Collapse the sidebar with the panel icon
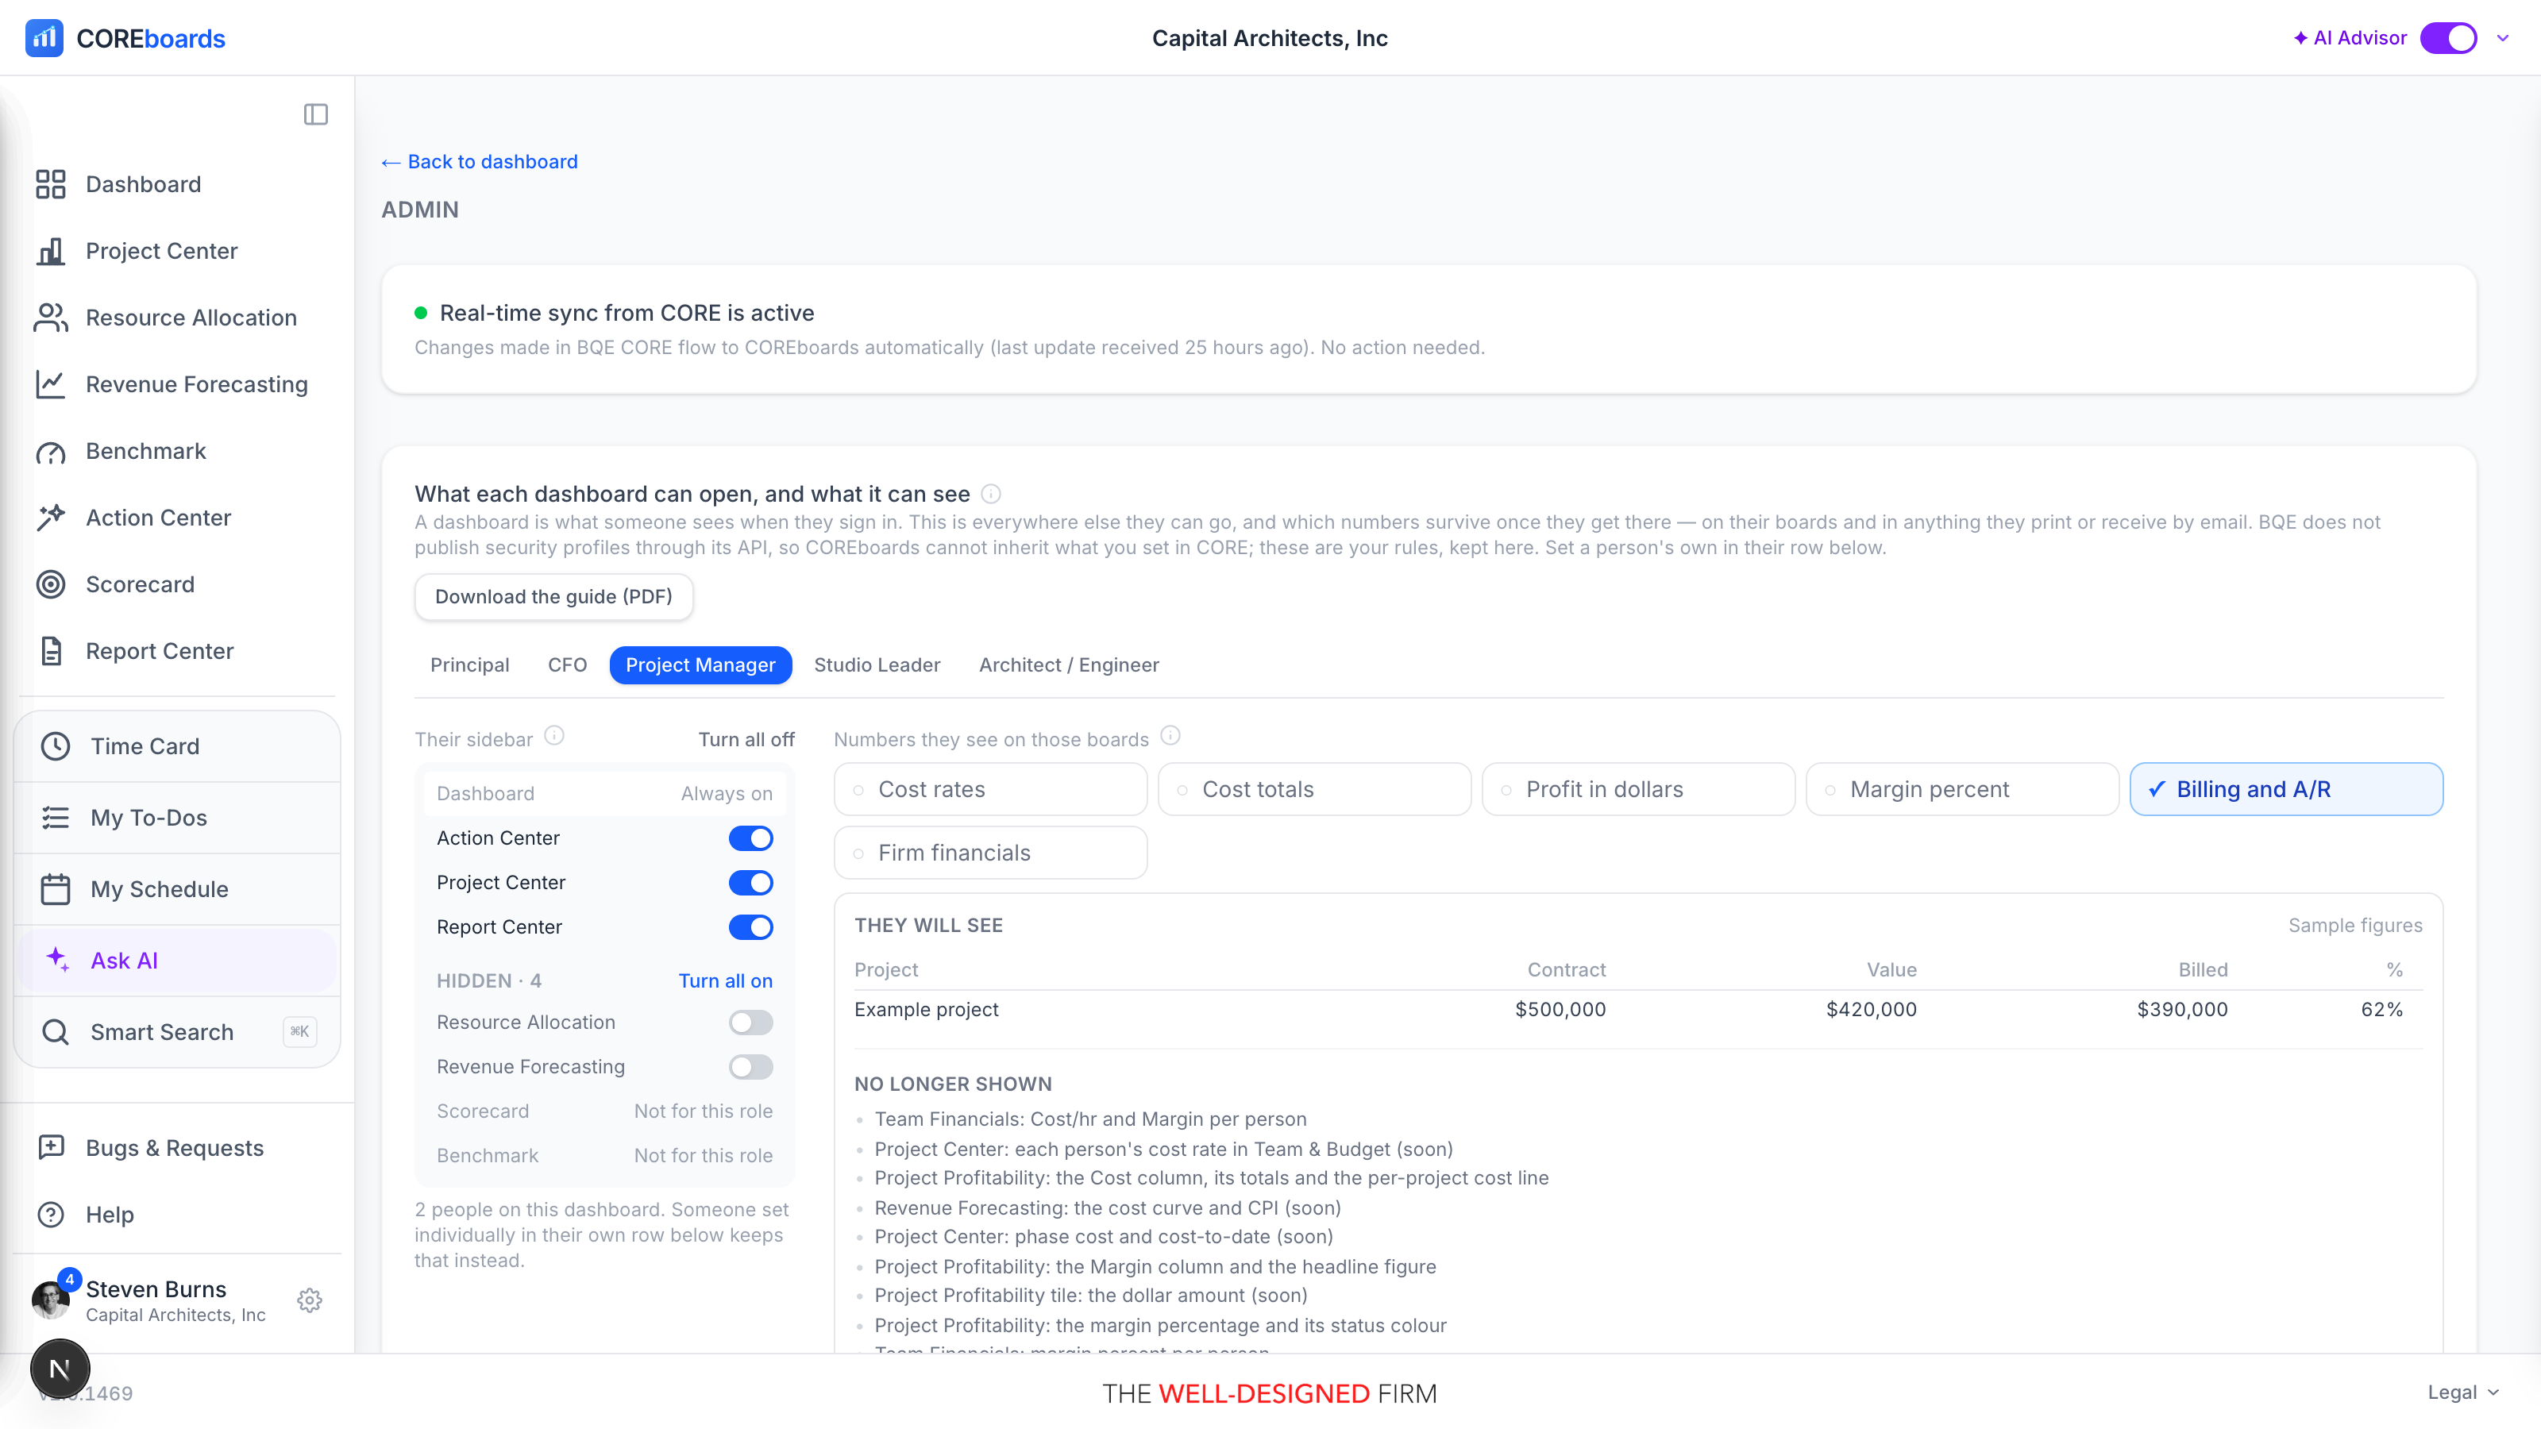Viewport: 2541px width, 1429px height. [x=316, y=114]
